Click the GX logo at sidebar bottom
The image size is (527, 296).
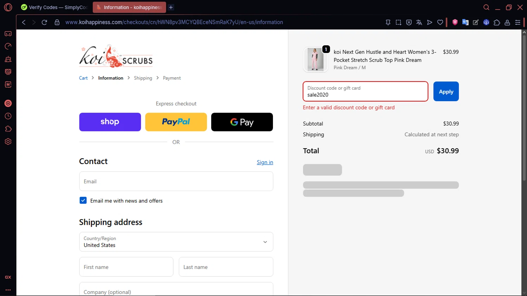[8, 277]
